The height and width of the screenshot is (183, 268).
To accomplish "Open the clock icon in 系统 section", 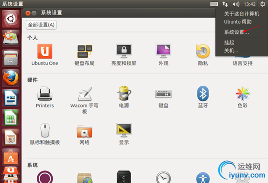I will coord(164,177).
